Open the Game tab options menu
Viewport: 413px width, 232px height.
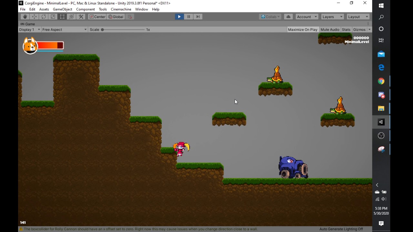pyautogui.click(x=368, y=24)
